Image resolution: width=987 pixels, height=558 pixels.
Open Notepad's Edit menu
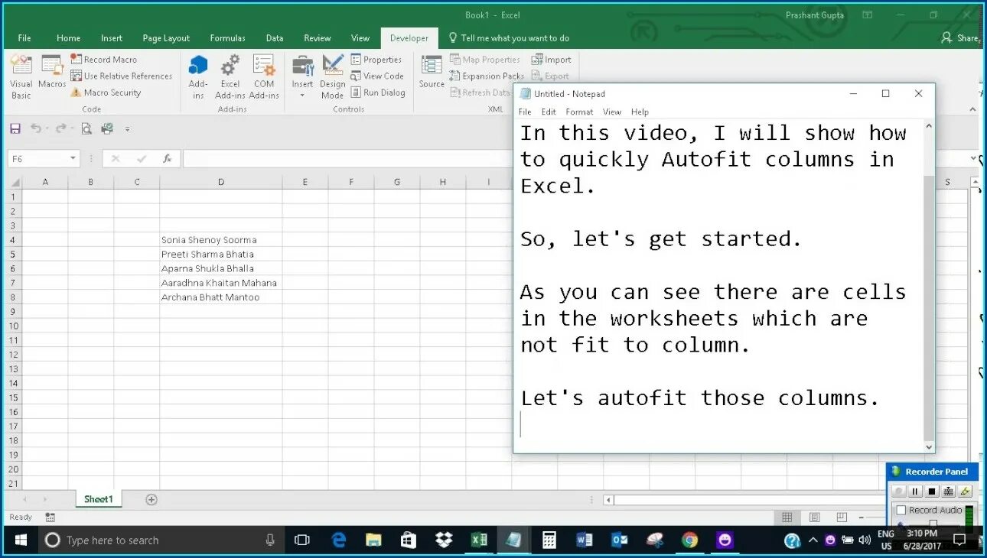click(x=549, y=112)
